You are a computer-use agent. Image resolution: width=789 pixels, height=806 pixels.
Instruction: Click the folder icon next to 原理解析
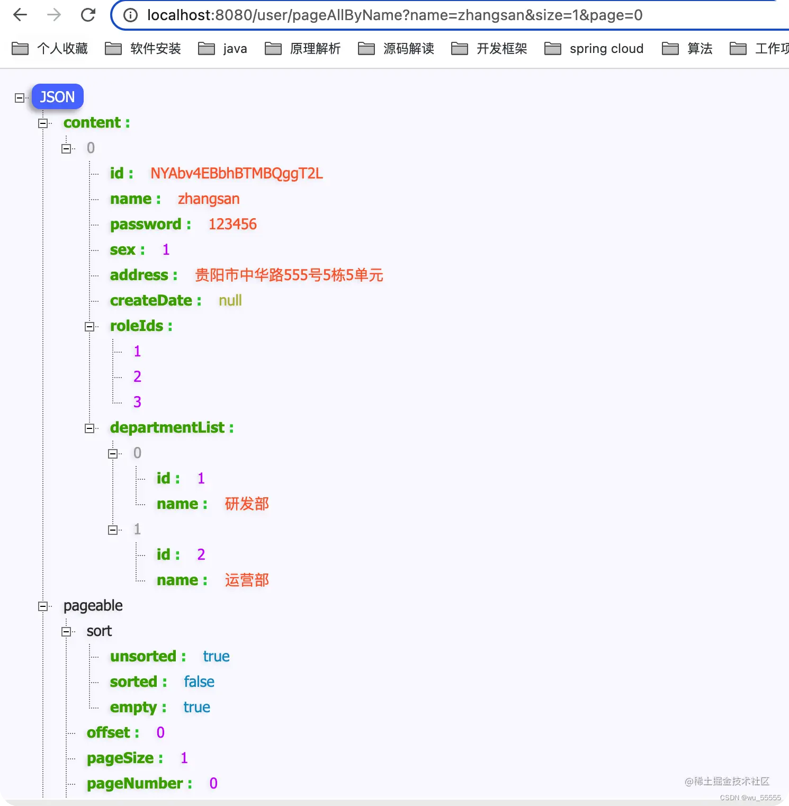pyautogui.click(x=273, y=48)
